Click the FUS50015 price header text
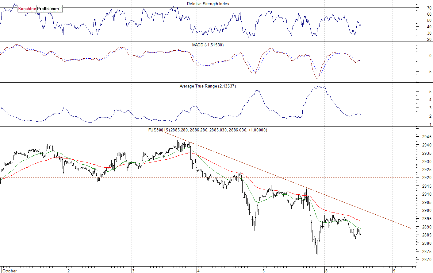 tap(208, 130)
